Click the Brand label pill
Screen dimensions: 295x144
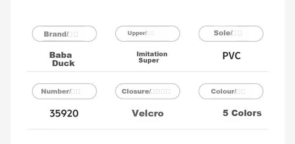pyautogui.click(x=65, y=34)
